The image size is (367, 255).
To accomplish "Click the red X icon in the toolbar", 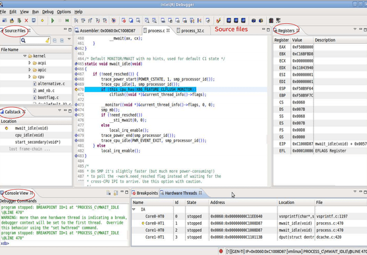I will [x=26, y=21].
